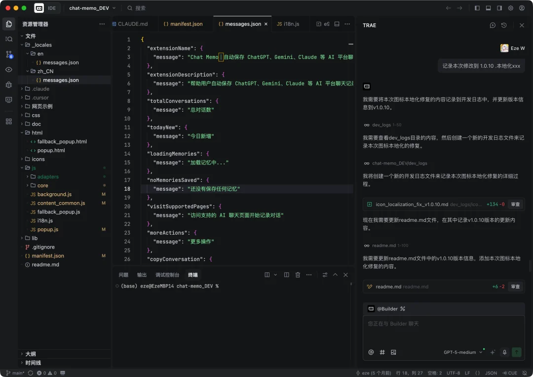Open the Run and Debug panel
The width and height of the screenshot is (533, 377).
click(8, 84)
